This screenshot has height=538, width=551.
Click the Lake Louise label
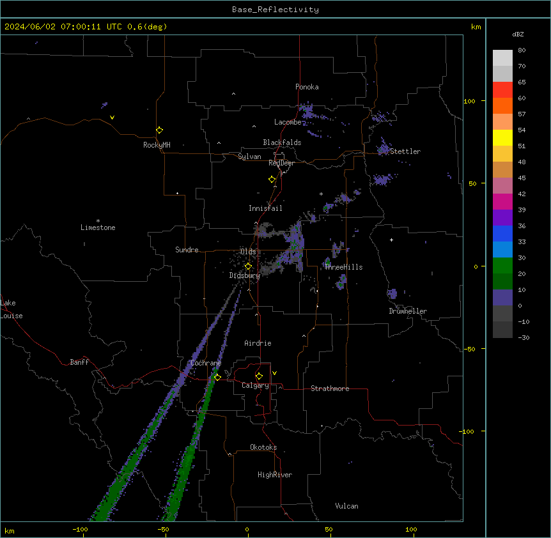(x=12, y=309)
